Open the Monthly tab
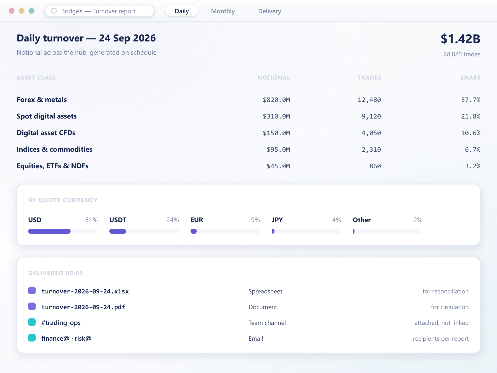This screenshot has height=373, width=497. tap(223, 11)
